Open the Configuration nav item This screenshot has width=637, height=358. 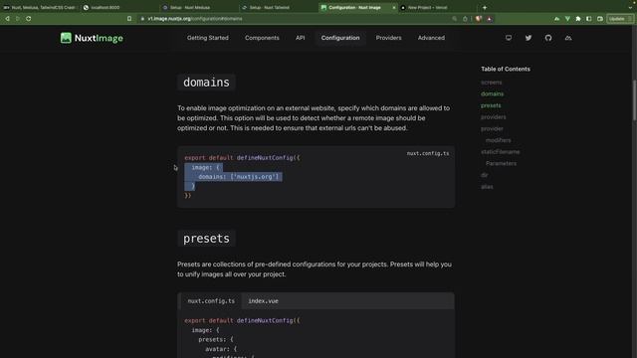(340, 38)
